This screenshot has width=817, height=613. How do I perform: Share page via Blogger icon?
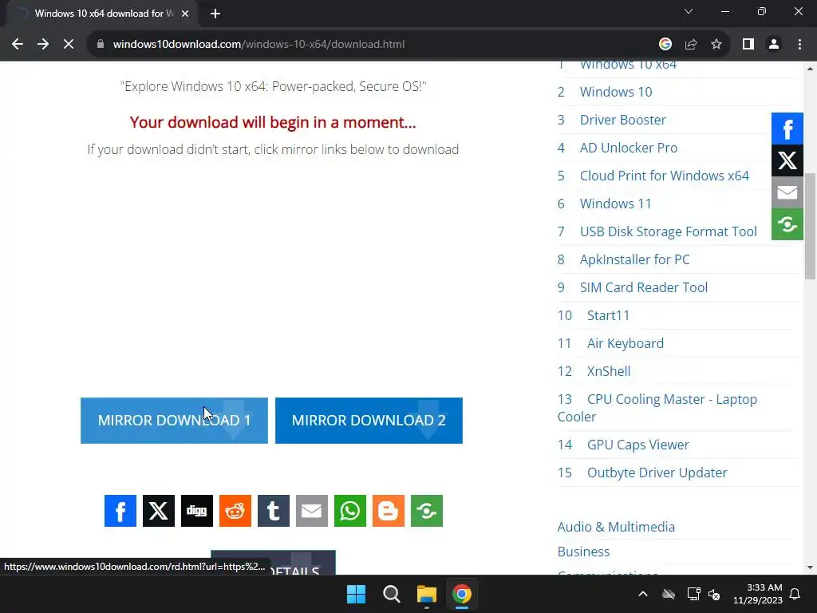pos(389,511)
